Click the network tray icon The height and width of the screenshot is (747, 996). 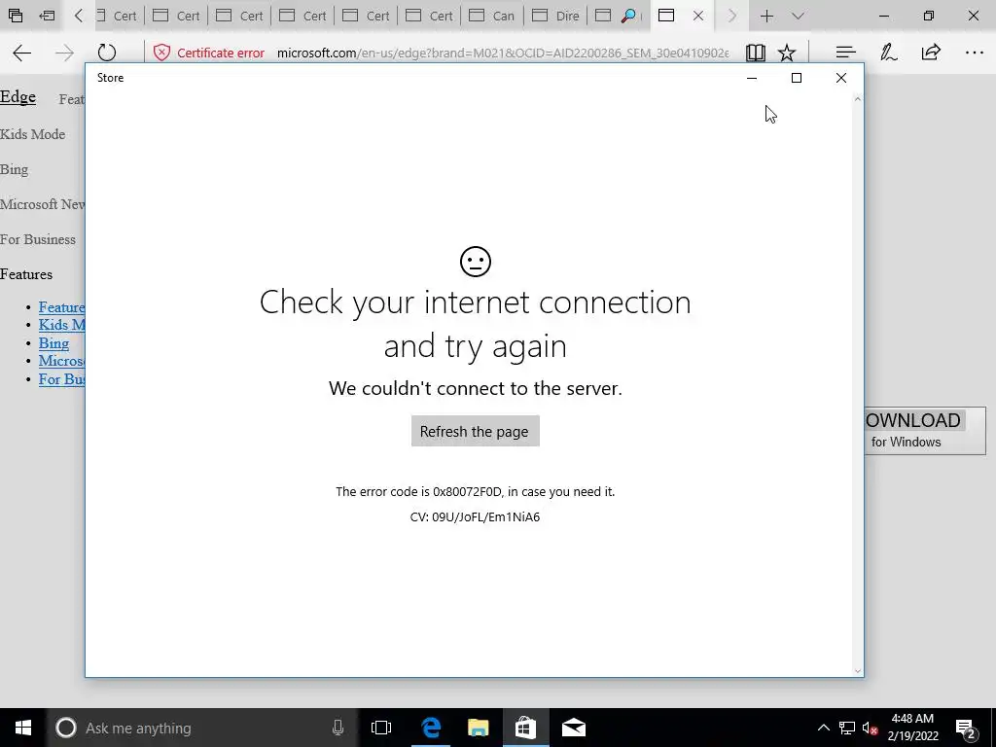(x=847, y=728)
